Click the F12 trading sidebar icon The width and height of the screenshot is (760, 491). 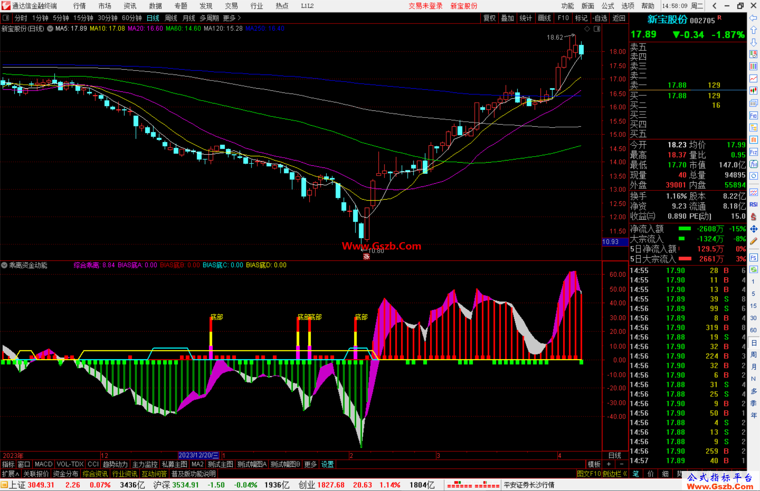753,152
